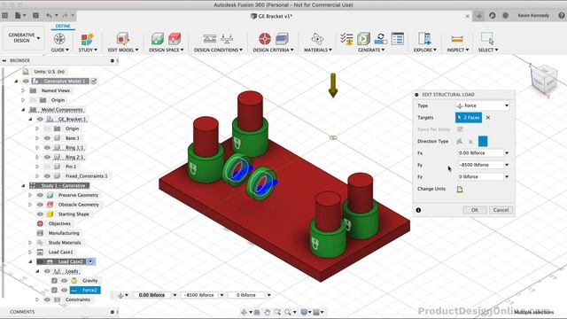Image resolution: width=567 pixels, height=319 pixels.
Task: Select the highlighted vectors direction type button
Action: point(483,142)
